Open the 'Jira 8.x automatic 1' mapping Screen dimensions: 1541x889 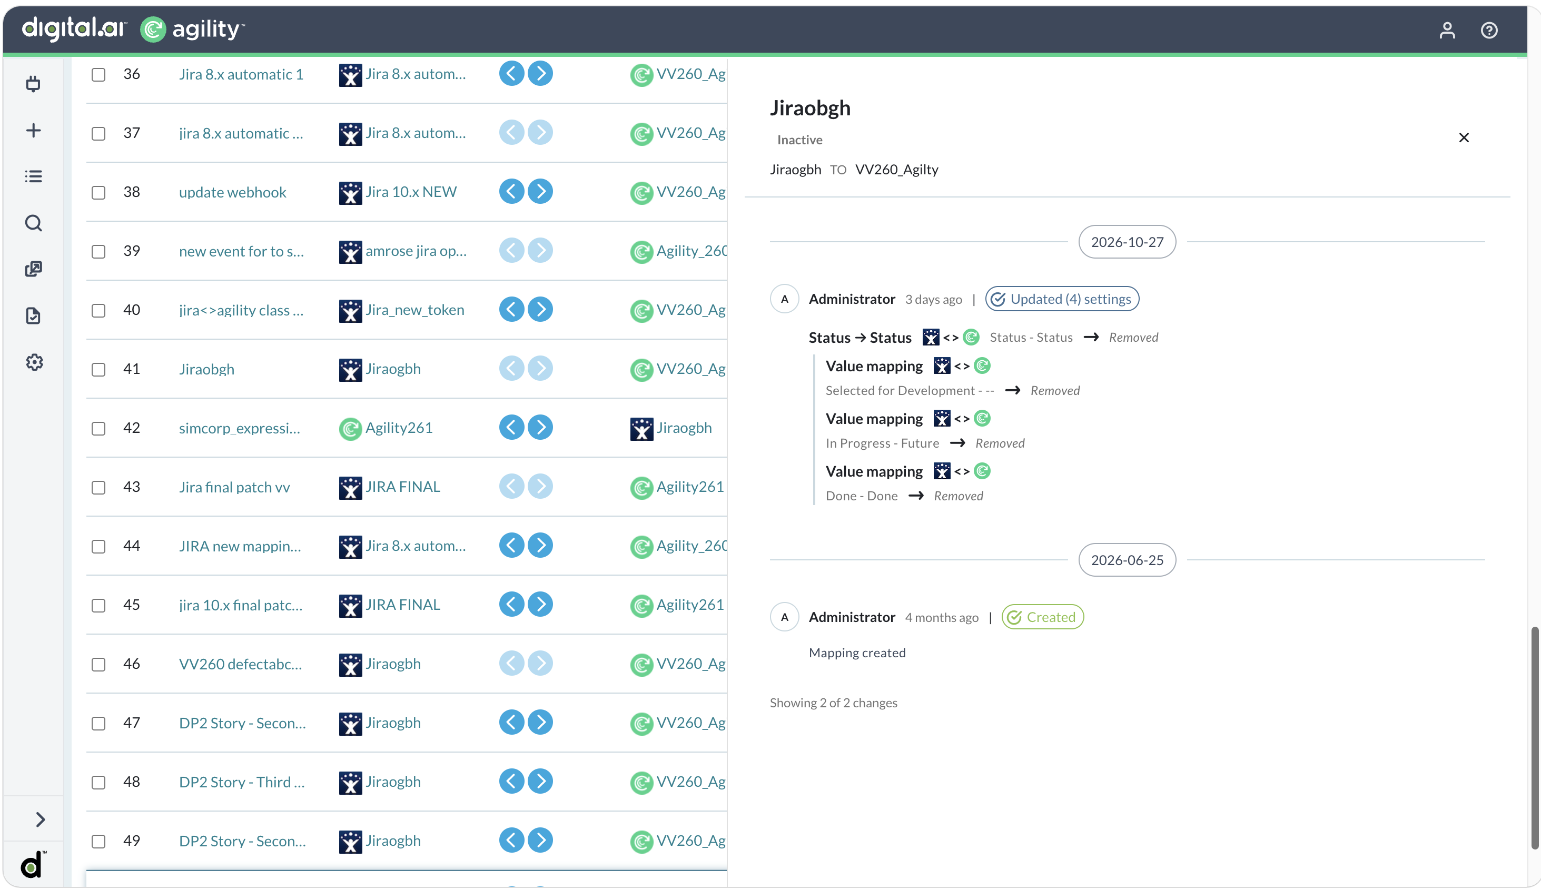click(x=241, y=74)
